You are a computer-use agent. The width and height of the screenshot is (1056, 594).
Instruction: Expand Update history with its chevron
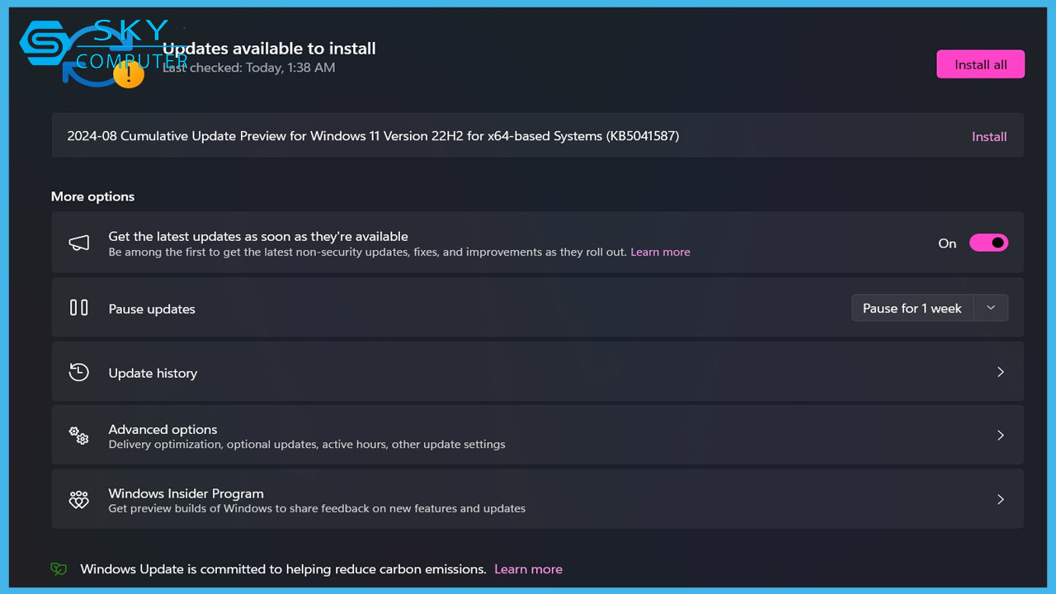(1000, 372)
